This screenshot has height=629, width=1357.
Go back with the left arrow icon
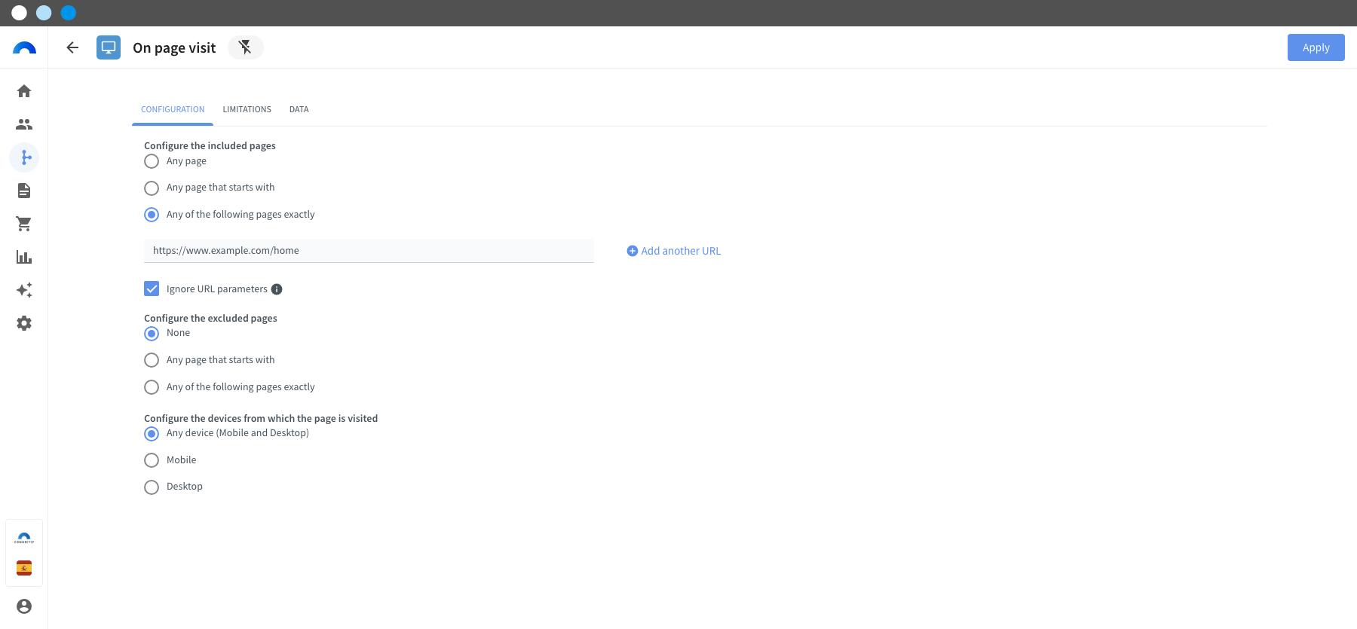72,47
